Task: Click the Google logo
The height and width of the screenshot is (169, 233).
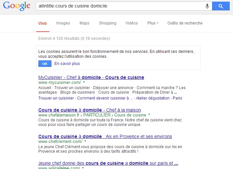Action: (17, 6)
